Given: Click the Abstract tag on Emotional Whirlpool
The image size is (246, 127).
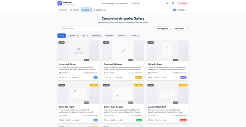Looking at the screenshot, I should [x=139, y=77].
